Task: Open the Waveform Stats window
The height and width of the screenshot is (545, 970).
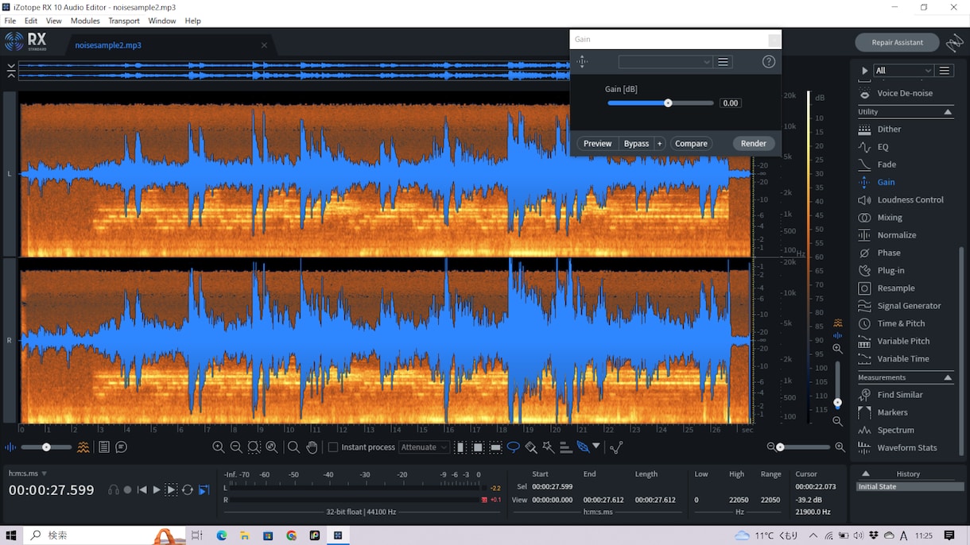Action: tap(907, 447)
